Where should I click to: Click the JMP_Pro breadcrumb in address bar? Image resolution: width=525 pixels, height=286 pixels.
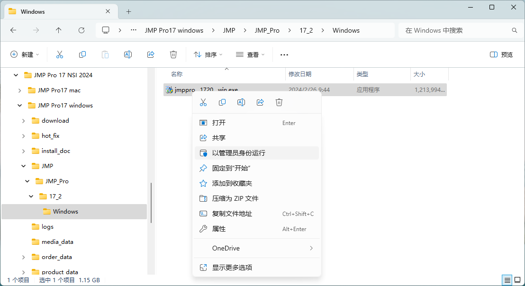click(x=267, y=30)
